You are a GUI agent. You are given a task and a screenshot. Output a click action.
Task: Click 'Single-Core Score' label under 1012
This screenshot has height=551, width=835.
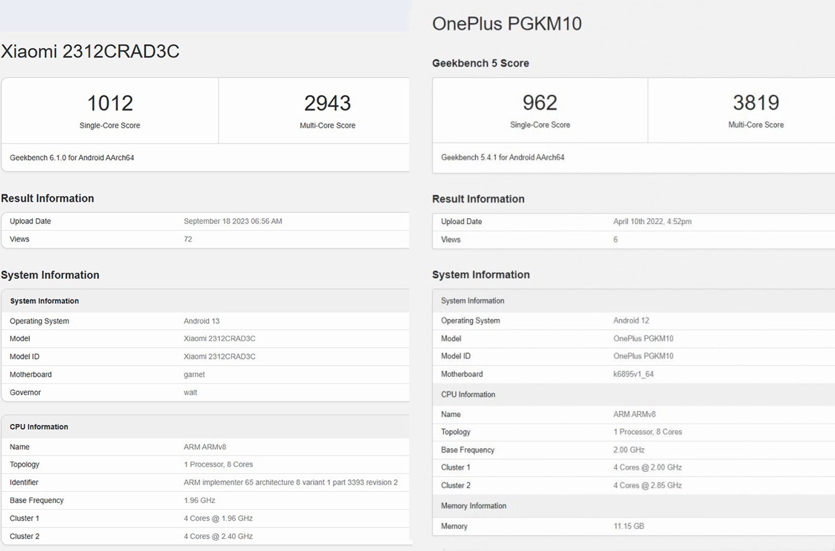pos(110,125)
